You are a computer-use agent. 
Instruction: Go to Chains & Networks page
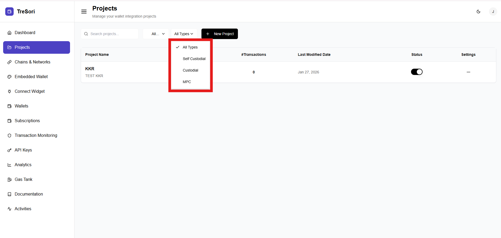point(33,62)
